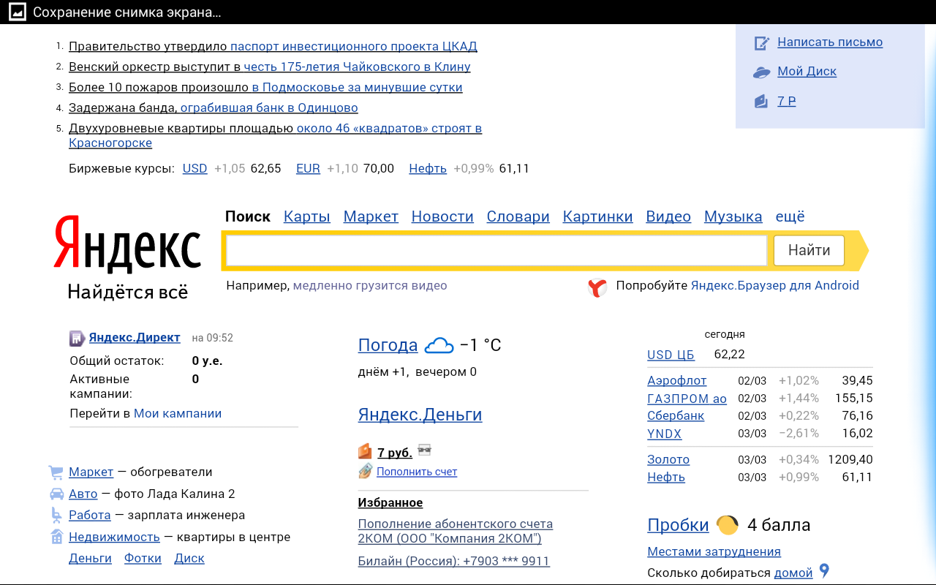The image size is (936, 585).
Task: Open the Деньги link below Недвижимость
Action: point(91,558)
